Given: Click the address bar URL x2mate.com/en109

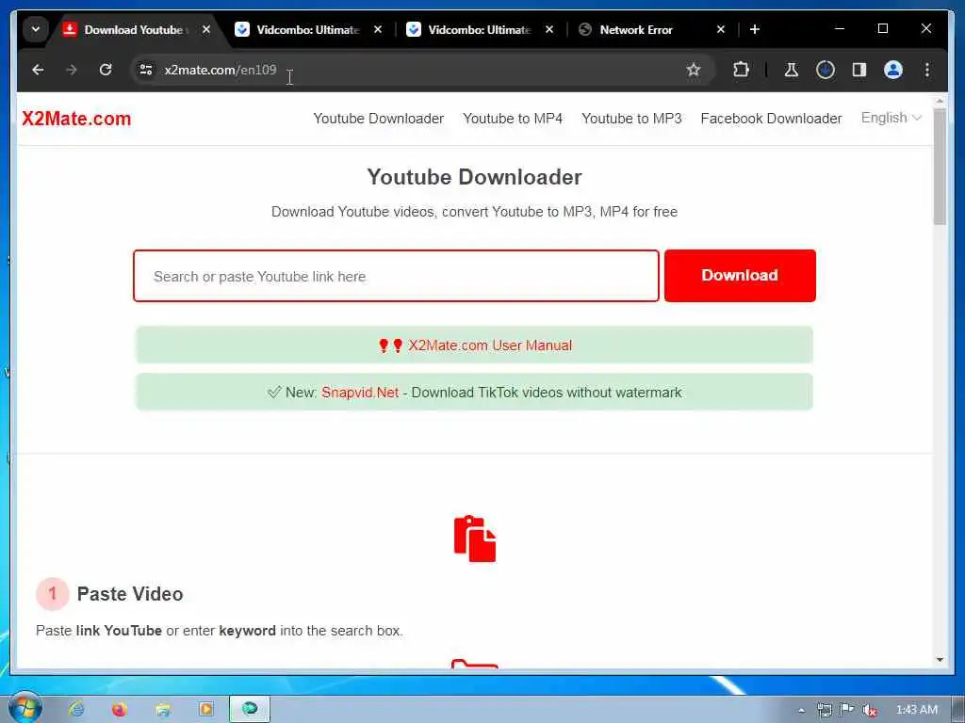Looking at the screenshot, I should [x=221, y=70].
